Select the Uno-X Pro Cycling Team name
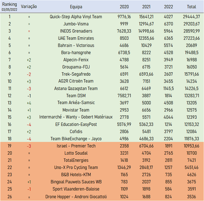 pos(76,167)
